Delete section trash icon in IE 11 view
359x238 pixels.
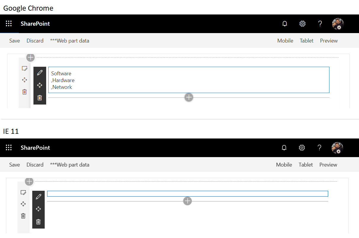23,216
